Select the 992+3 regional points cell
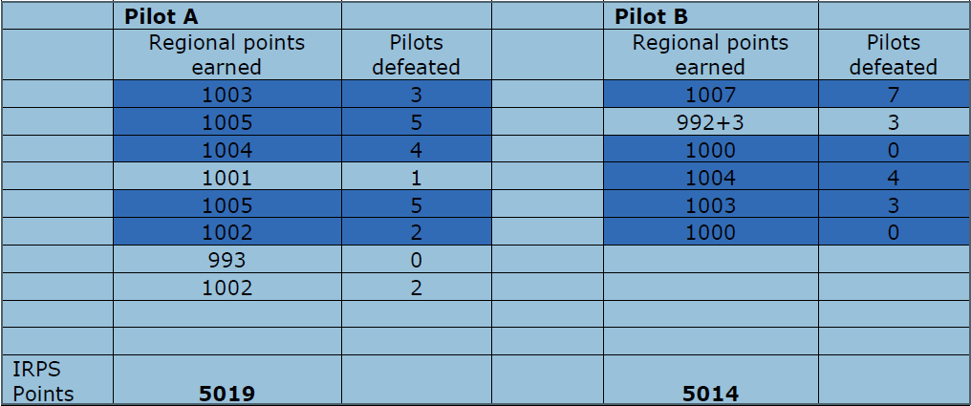Image resolution: width=971 pixels, height=406 pixels. click(x=711, y=122)
